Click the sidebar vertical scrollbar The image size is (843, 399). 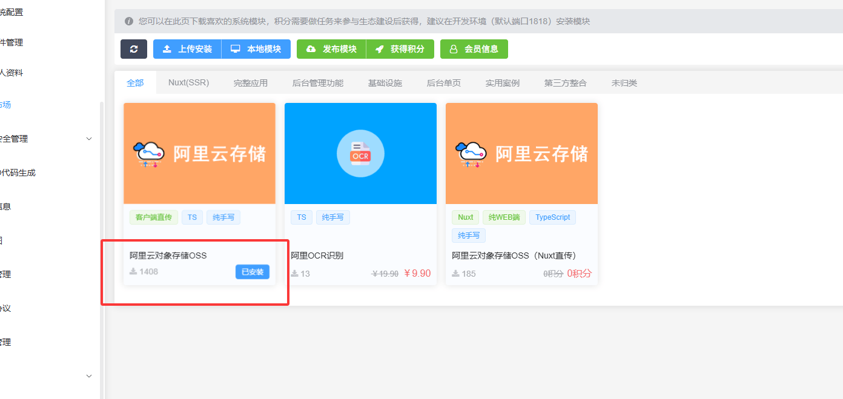click(102, 250)
